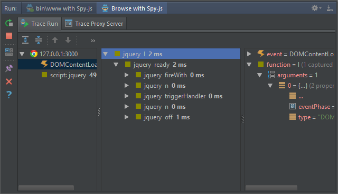Screen dimensions: 338x194
Task: Click the 127.0.0.1:3000 label
Action: [59, 54]
